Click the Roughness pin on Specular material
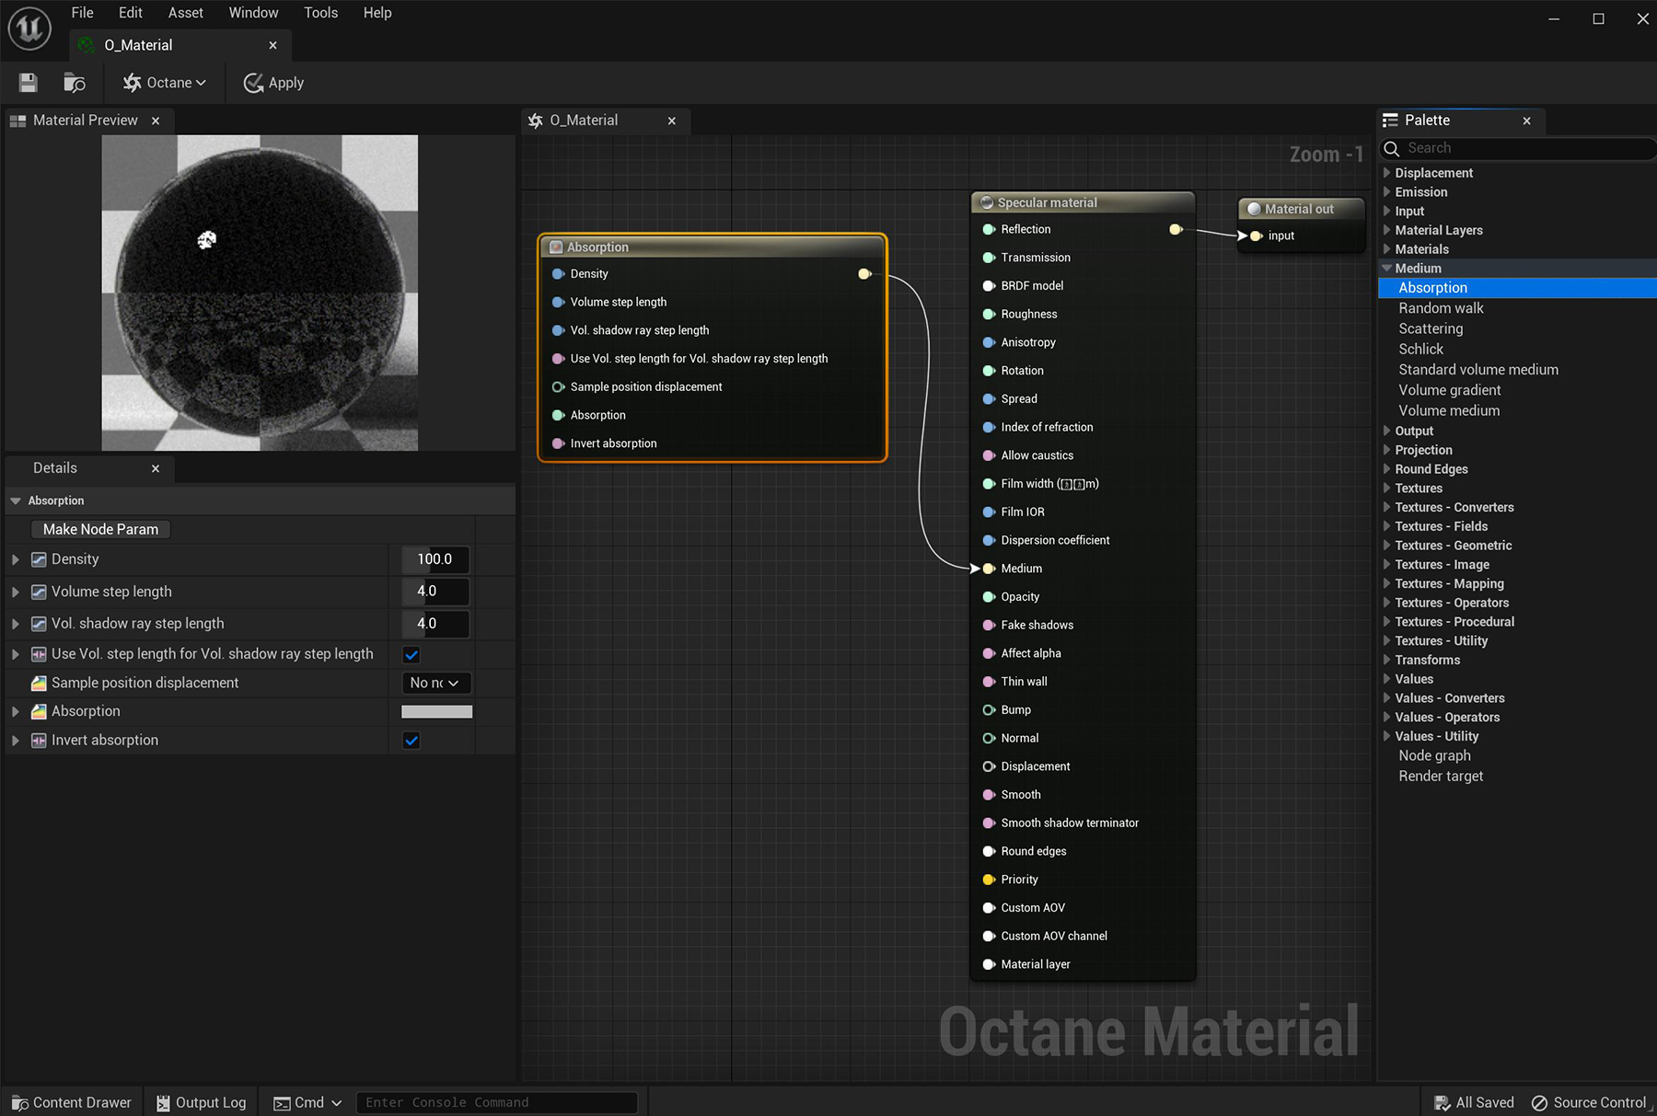The image size is (1657, 1116). [989, 315]
